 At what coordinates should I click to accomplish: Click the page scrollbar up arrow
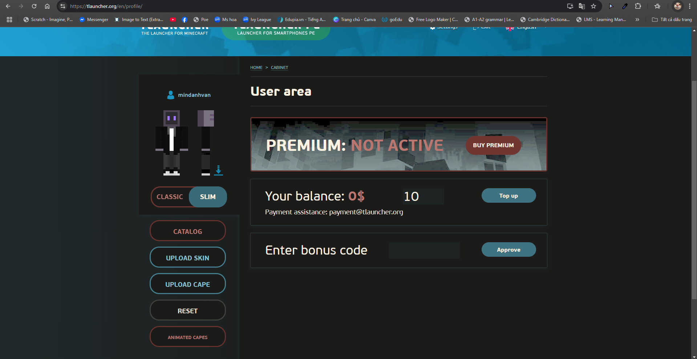(x=694, y=30)
